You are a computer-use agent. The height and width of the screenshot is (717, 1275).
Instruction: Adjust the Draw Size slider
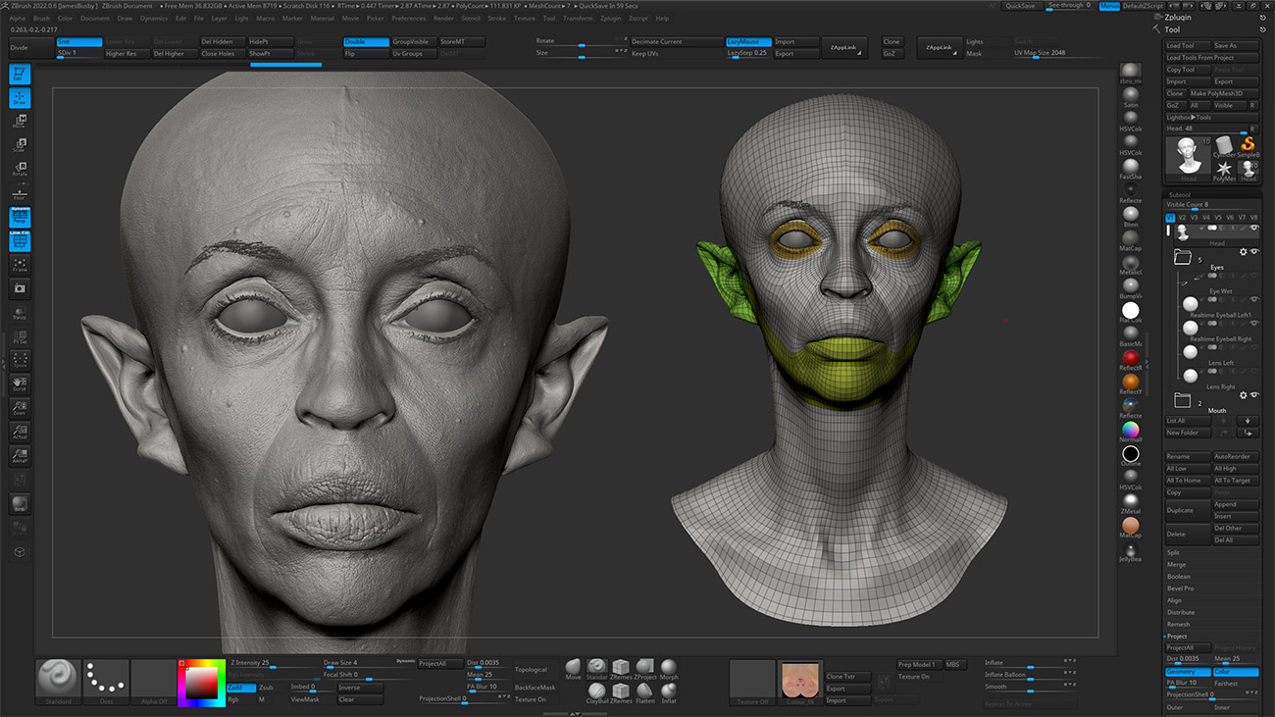[368, 664]
